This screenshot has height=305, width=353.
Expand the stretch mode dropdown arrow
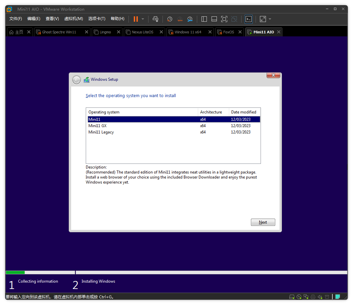coord(270,19)
